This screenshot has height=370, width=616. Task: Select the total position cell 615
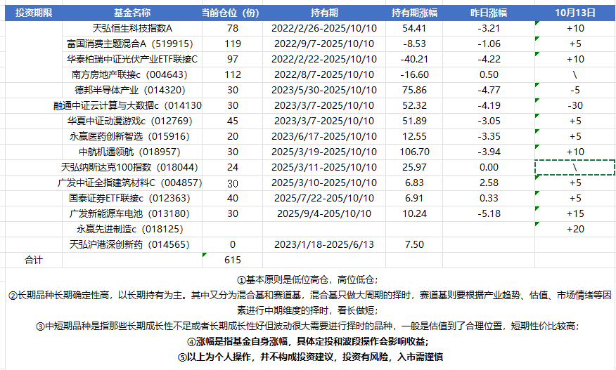232,260
